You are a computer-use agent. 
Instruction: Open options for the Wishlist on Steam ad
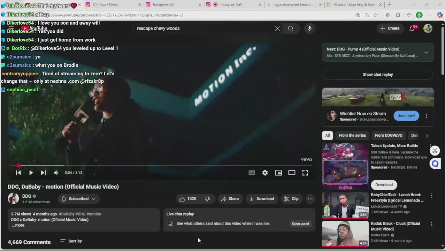point(426,116)
